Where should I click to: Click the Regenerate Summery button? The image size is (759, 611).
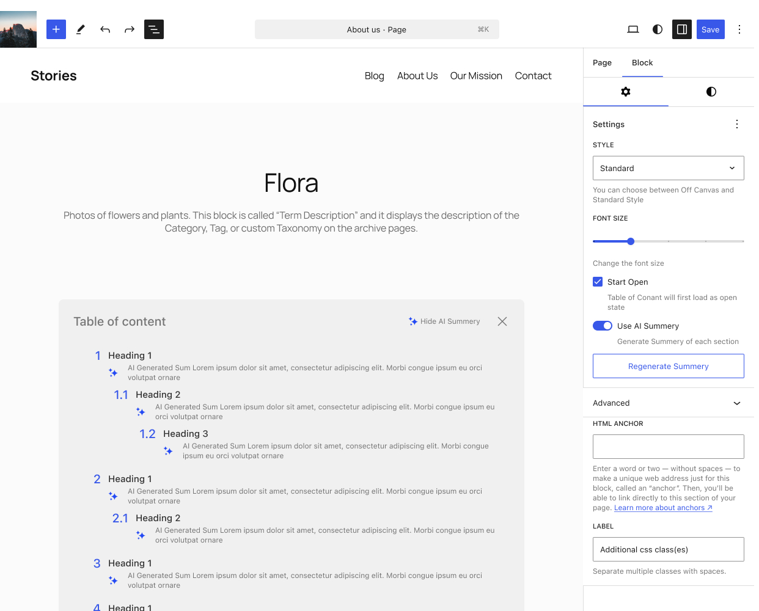tap(668, 366)
